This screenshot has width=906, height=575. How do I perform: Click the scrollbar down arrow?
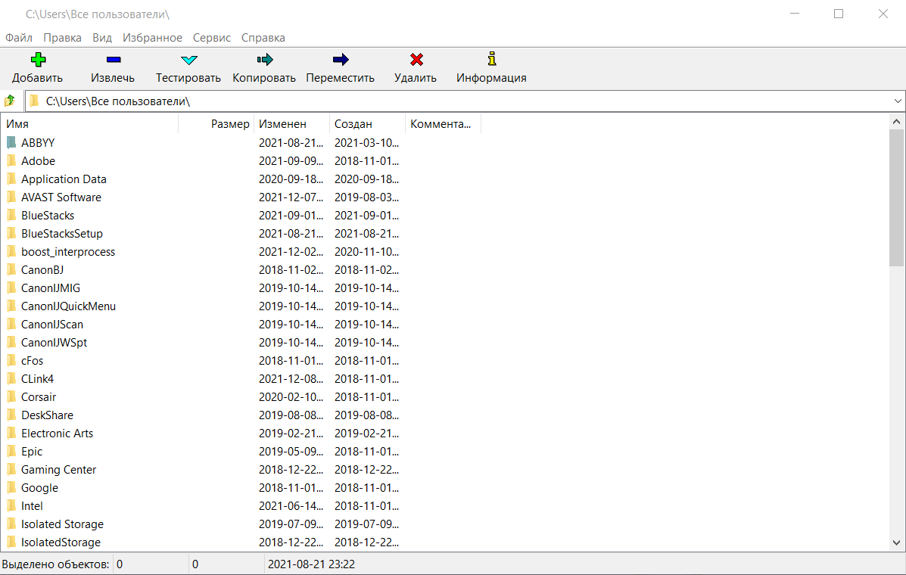(897, 542)
